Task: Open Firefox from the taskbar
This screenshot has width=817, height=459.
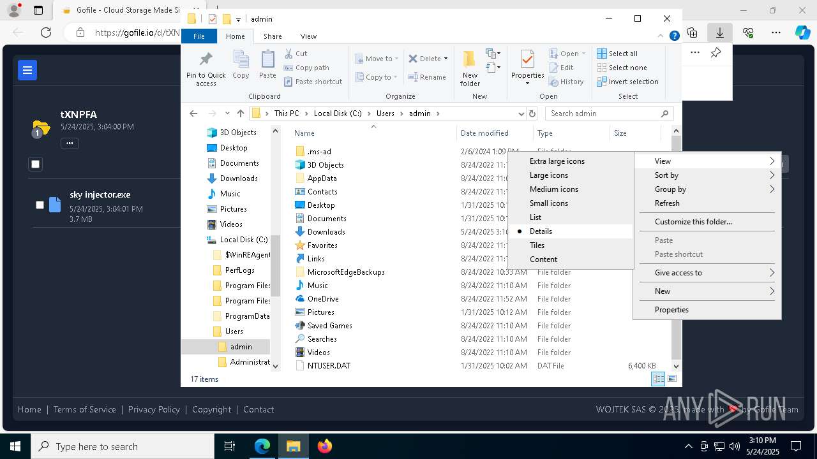Action: click(325, 446)
